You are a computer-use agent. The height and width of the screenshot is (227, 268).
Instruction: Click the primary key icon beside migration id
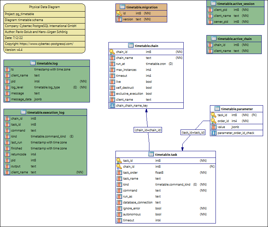tap(119, 13)
